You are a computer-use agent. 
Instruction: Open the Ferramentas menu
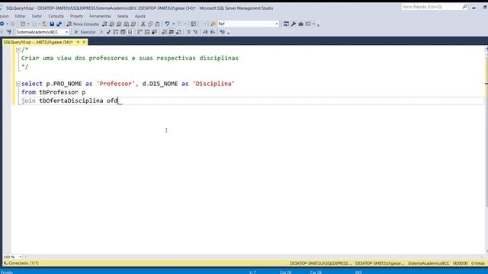100,16
